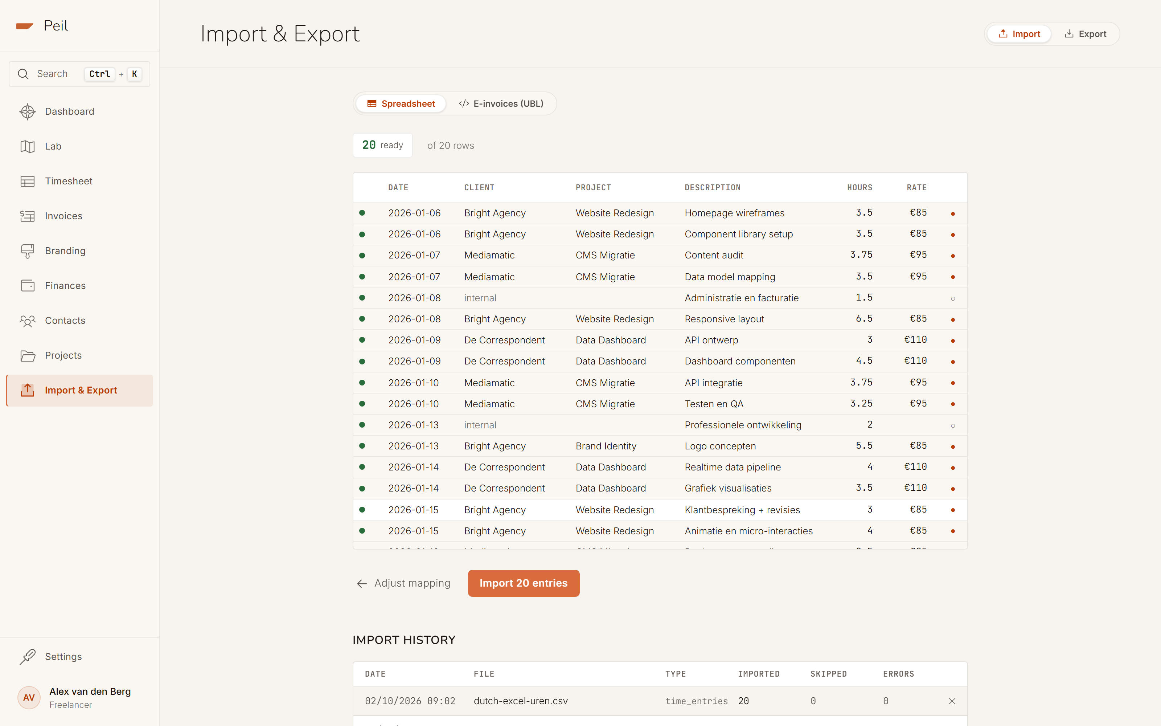1161x726 pixels.
Task: Click the Realtime data pipeline description
Action: point(733,467)
